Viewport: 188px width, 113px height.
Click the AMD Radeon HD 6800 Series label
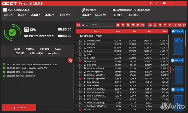134,10
